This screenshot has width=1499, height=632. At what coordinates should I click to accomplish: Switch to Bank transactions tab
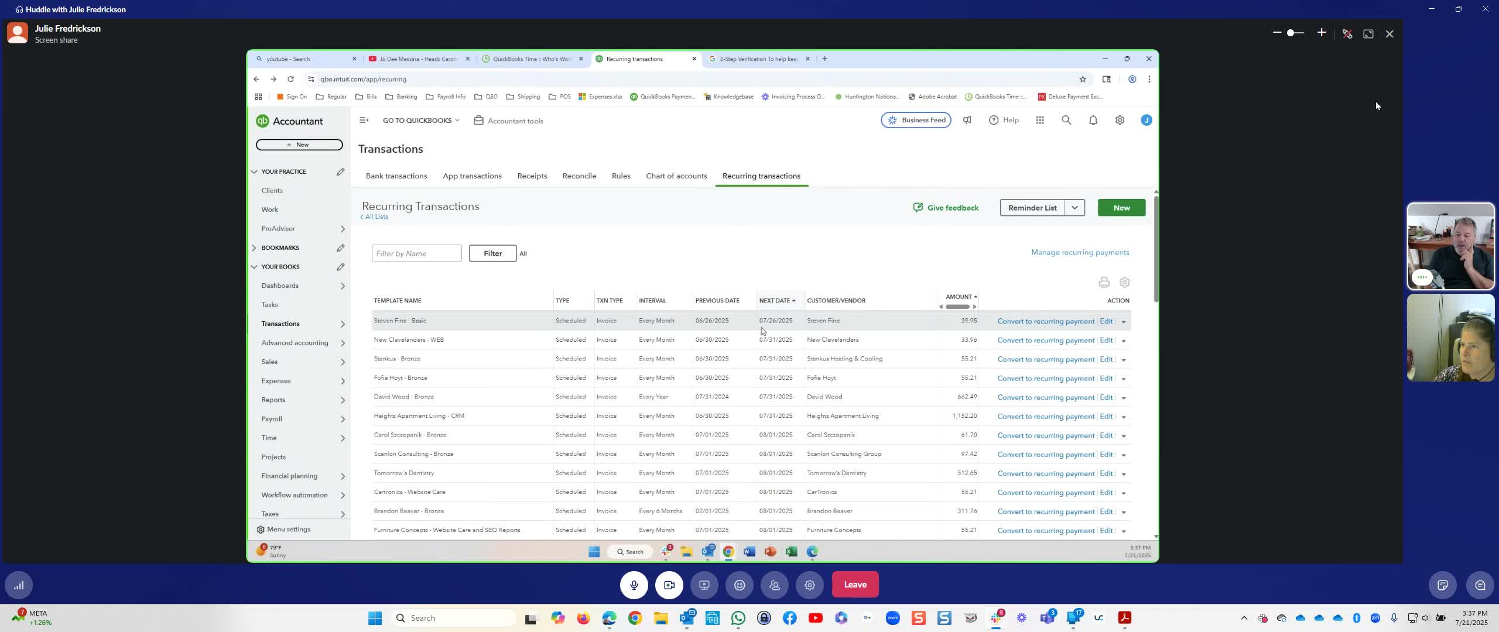pyautogui.click(x=396, y=176)
